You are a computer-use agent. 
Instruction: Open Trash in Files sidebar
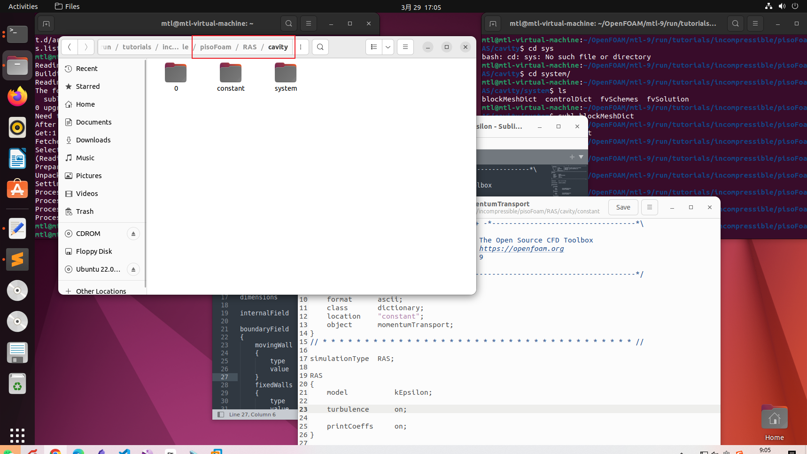pyautogui.click(x=102, y=211)
